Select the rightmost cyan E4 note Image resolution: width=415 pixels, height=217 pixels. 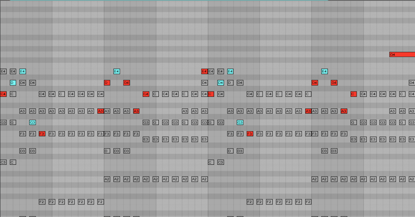[x=325, y=71]
